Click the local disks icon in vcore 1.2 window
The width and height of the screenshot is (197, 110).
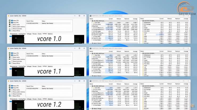(x=10, y=94)
